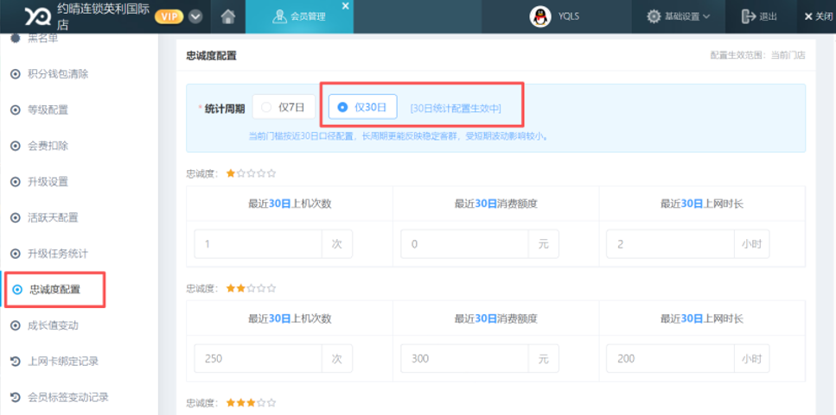Edit one-star 上机次数 field showing 1

click(x=258, y=244)
